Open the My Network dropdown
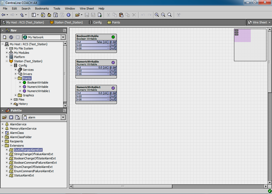The width and height of the screenshot is (272, 194). coord(63,37)
